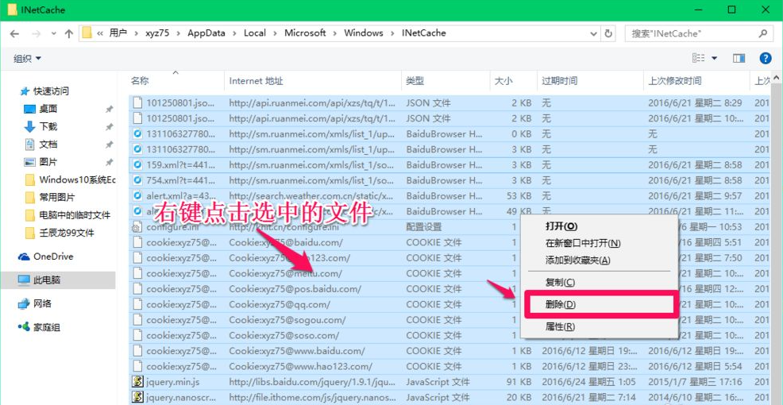This screenshot has width=783, height=405.
Task: Click the Windows breadcrumb in address bar
Action: (x=363, y=33)
